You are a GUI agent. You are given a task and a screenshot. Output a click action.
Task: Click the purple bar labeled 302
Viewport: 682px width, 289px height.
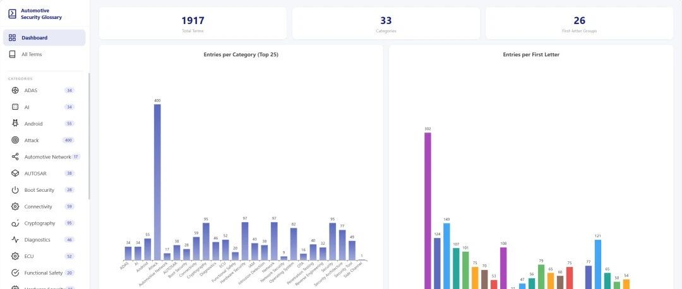(428, 211)
